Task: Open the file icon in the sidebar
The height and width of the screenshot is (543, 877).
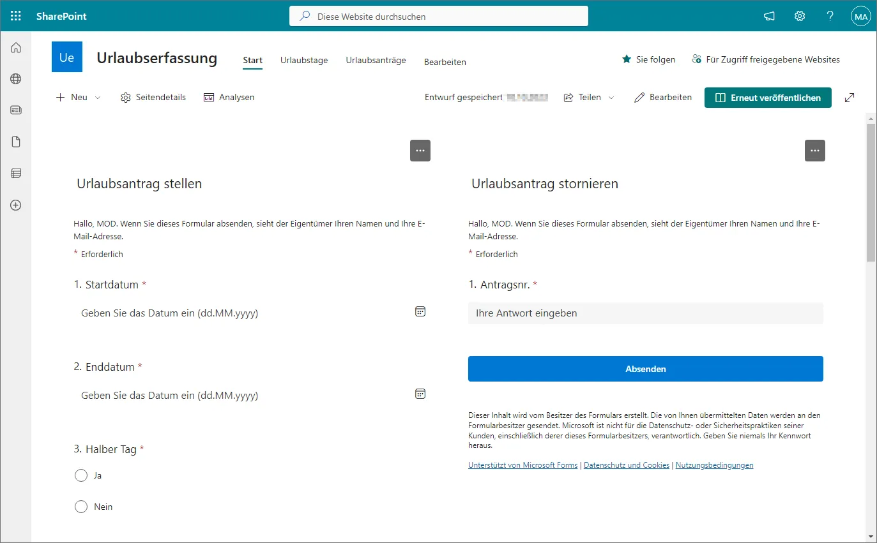Action: point(16,142)
